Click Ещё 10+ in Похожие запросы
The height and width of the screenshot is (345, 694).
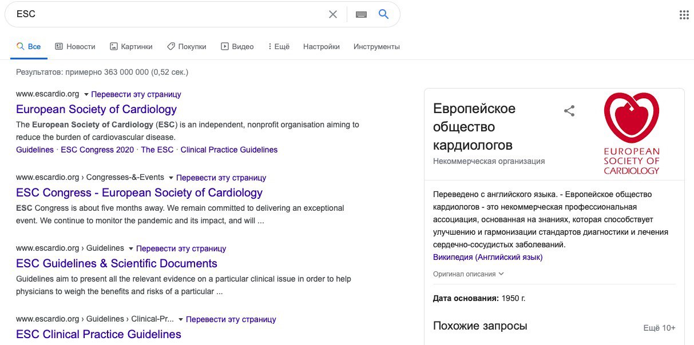(659, 328)
